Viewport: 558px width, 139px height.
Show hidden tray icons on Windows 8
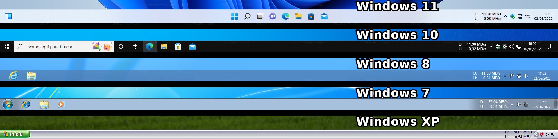505,76
